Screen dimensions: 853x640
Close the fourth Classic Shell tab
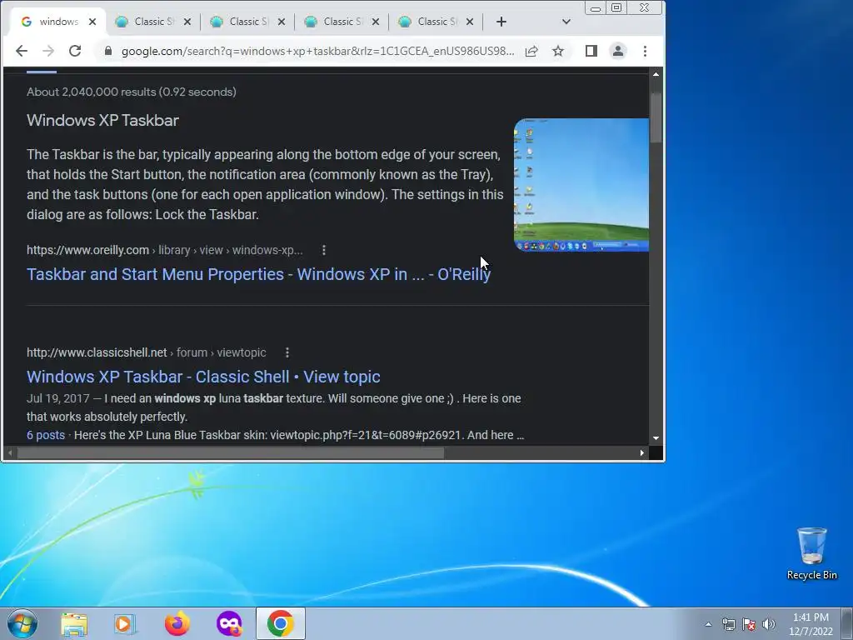[x=470, y=22]
